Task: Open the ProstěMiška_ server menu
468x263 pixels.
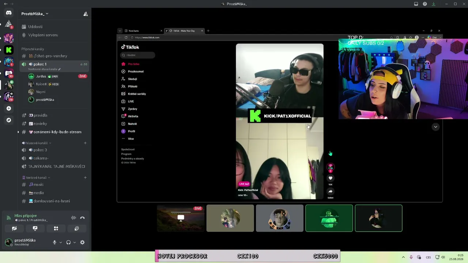Action: (x=35, y=14)
